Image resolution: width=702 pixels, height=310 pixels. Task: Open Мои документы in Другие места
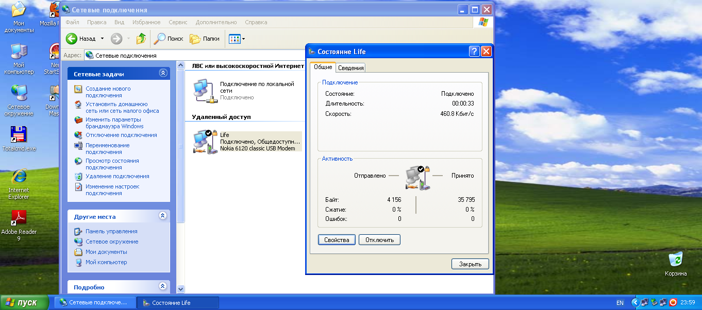[106, 252]
